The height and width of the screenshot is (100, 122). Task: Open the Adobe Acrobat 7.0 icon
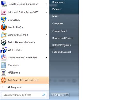[4, 58]
